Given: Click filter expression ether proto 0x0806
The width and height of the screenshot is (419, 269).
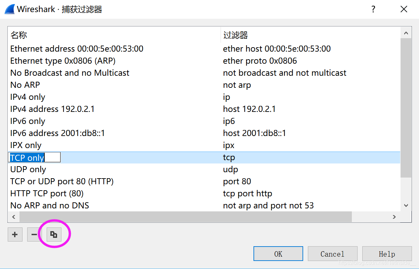Looking at the screenshot, I should (260, 61).
